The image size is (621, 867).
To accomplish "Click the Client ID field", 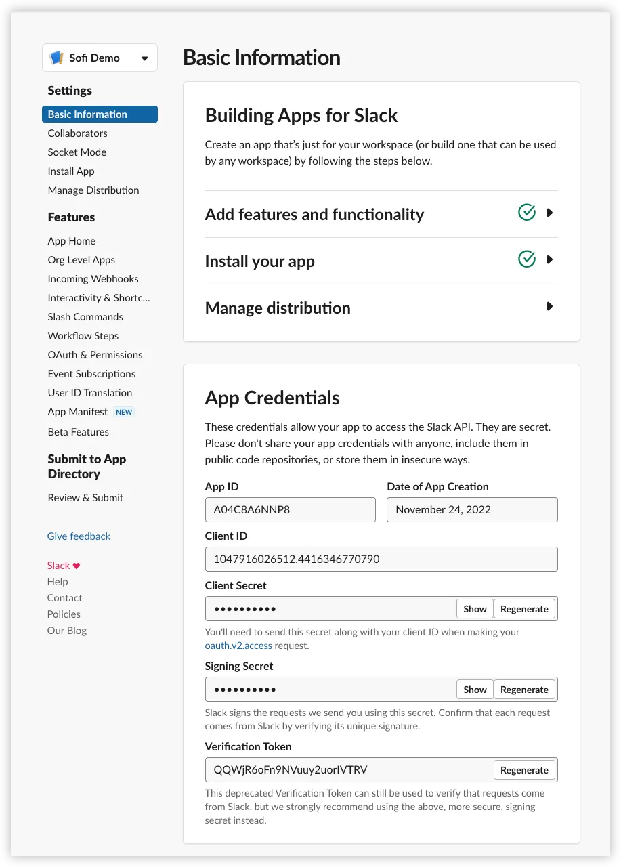I will [x=381, y=559].
